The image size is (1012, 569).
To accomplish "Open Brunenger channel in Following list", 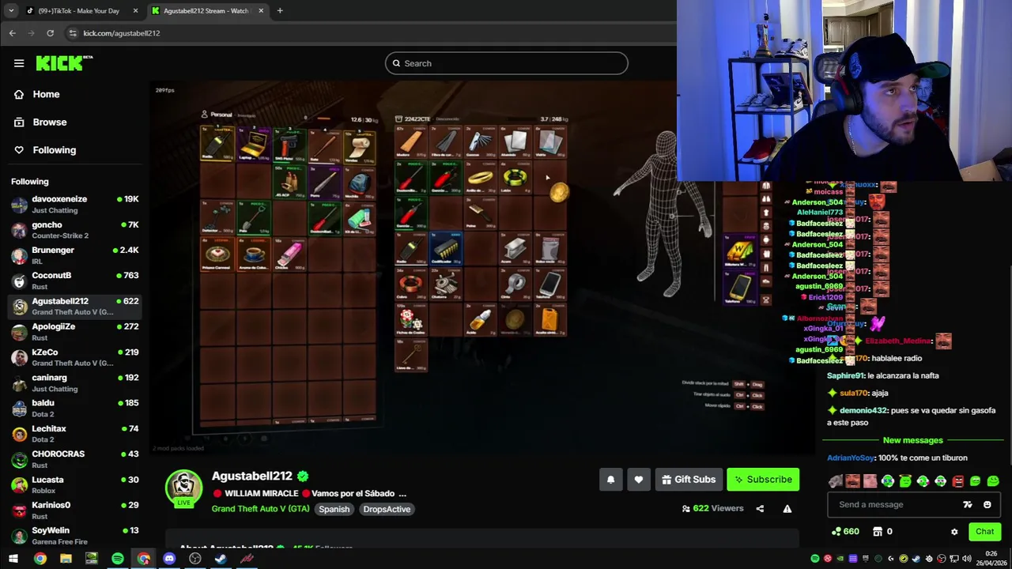I will tap(75, 255).
